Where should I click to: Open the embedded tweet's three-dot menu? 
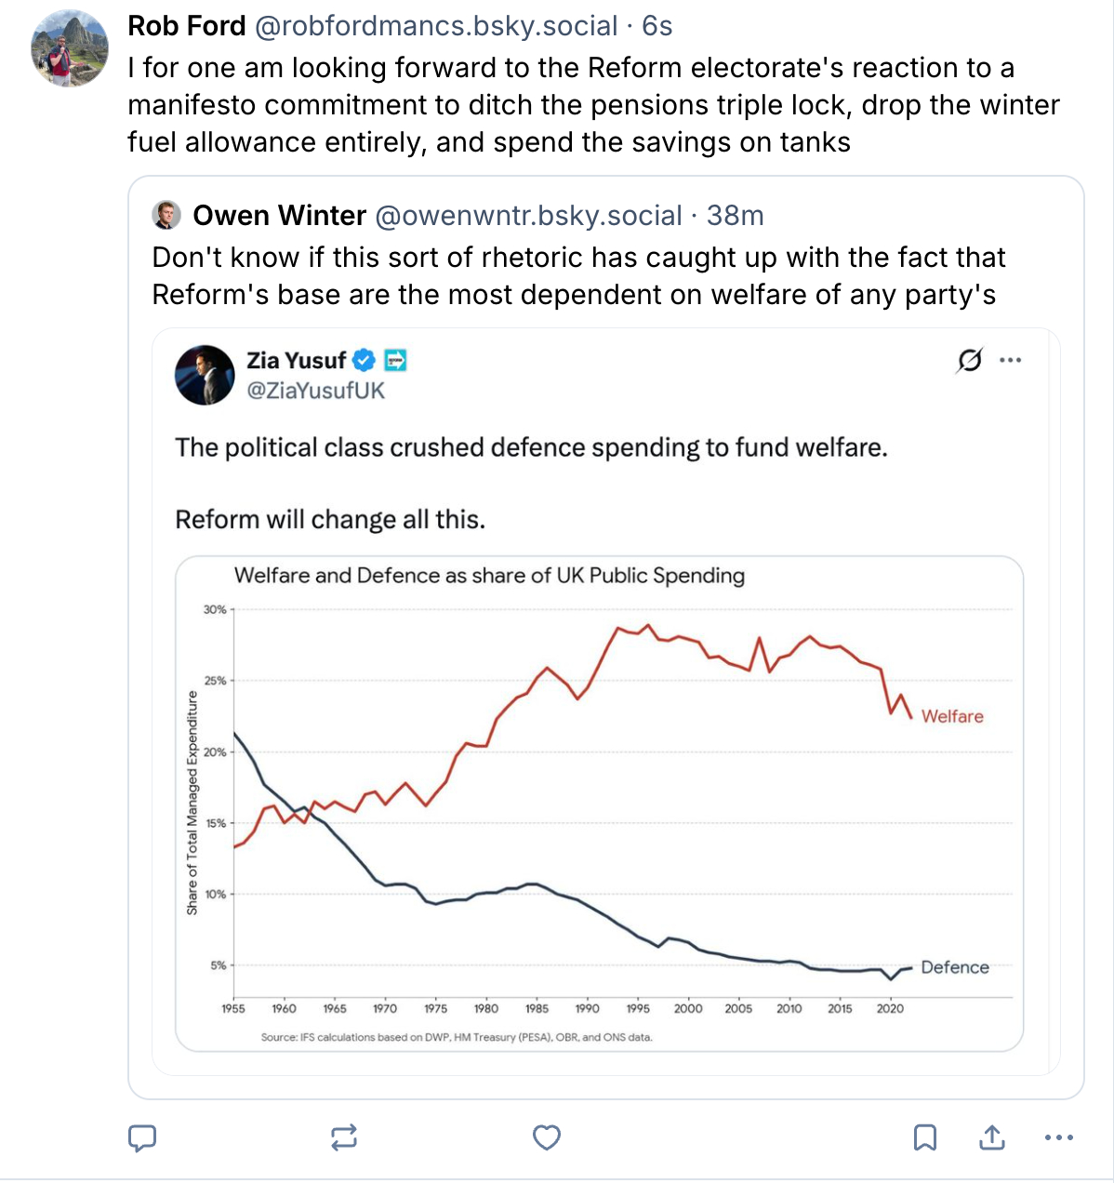point(1011,360)
